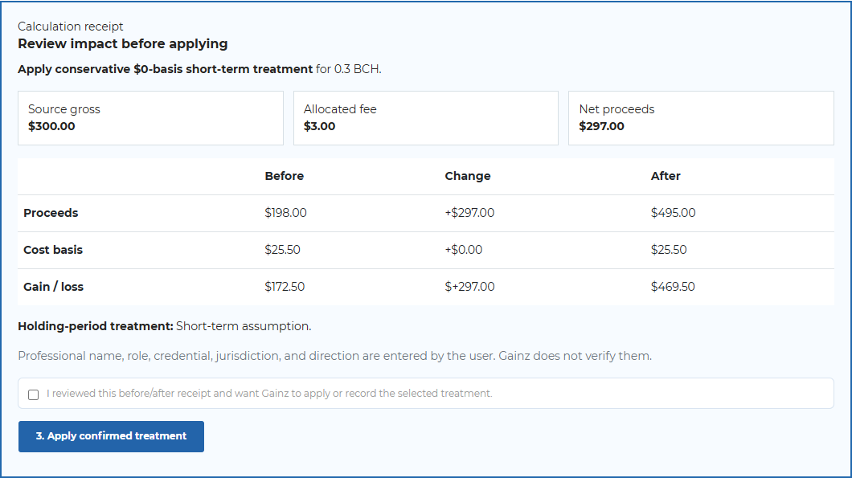This screenshot has width=852, height=478.
Task: Click the Cost basis row label
Action: (x=53, y=250)
